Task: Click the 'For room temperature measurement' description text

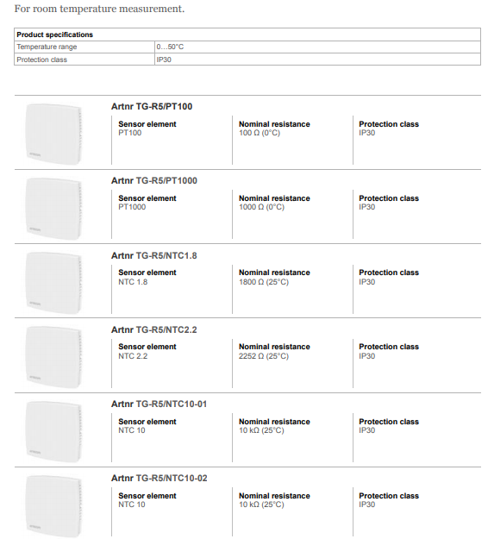Action: (99, 9)
